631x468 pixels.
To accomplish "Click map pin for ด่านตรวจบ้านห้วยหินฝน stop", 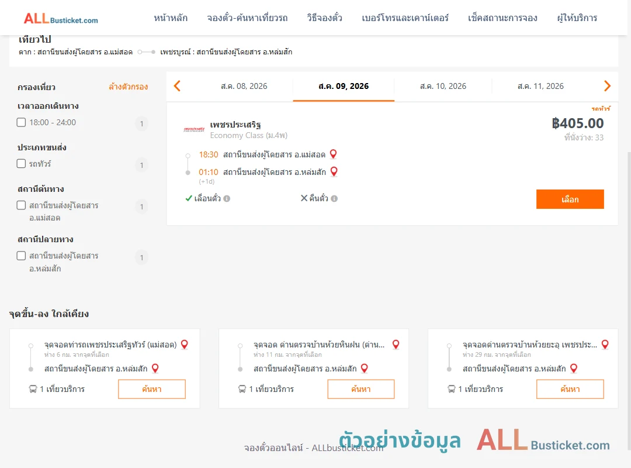I will 396,344.
